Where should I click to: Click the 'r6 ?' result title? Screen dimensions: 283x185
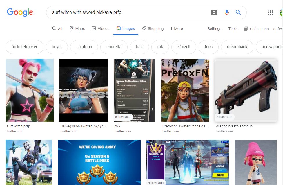[117, 126]
